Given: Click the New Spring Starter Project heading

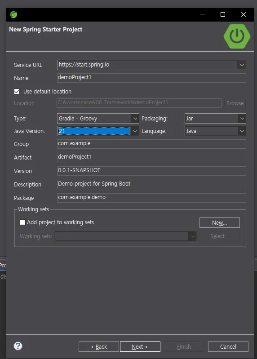Looking at the screenshot, I should (45, 29).
